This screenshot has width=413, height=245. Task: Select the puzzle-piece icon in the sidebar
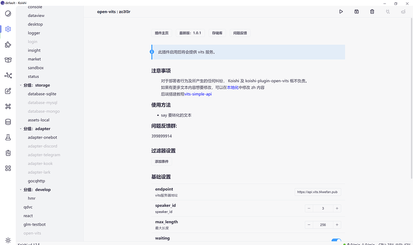click(x=8, y=44)
